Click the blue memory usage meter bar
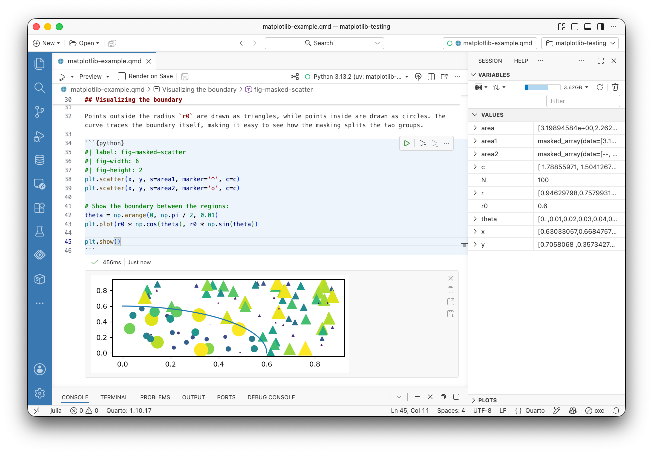The height and width of the screenshot is (453, 653). pyautogui.click(x=543, y=87)
